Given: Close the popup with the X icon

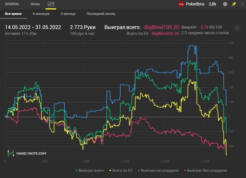Looking at the screenshot, I should (x=242, y=4).
